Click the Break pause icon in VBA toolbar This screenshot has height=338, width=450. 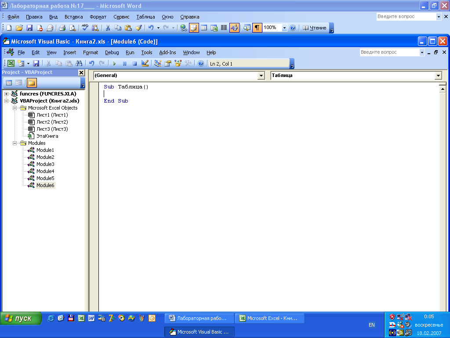[x=124, y=63]
